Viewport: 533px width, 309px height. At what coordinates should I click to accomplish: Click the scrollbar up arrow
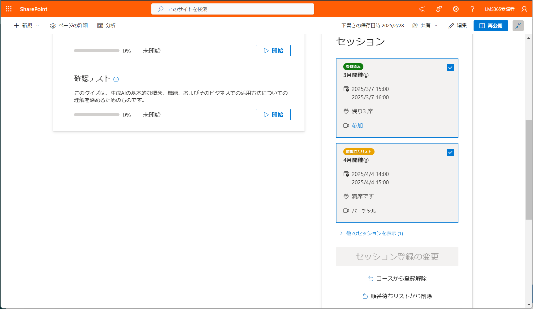pyautogui.click(x=529, y=38)
